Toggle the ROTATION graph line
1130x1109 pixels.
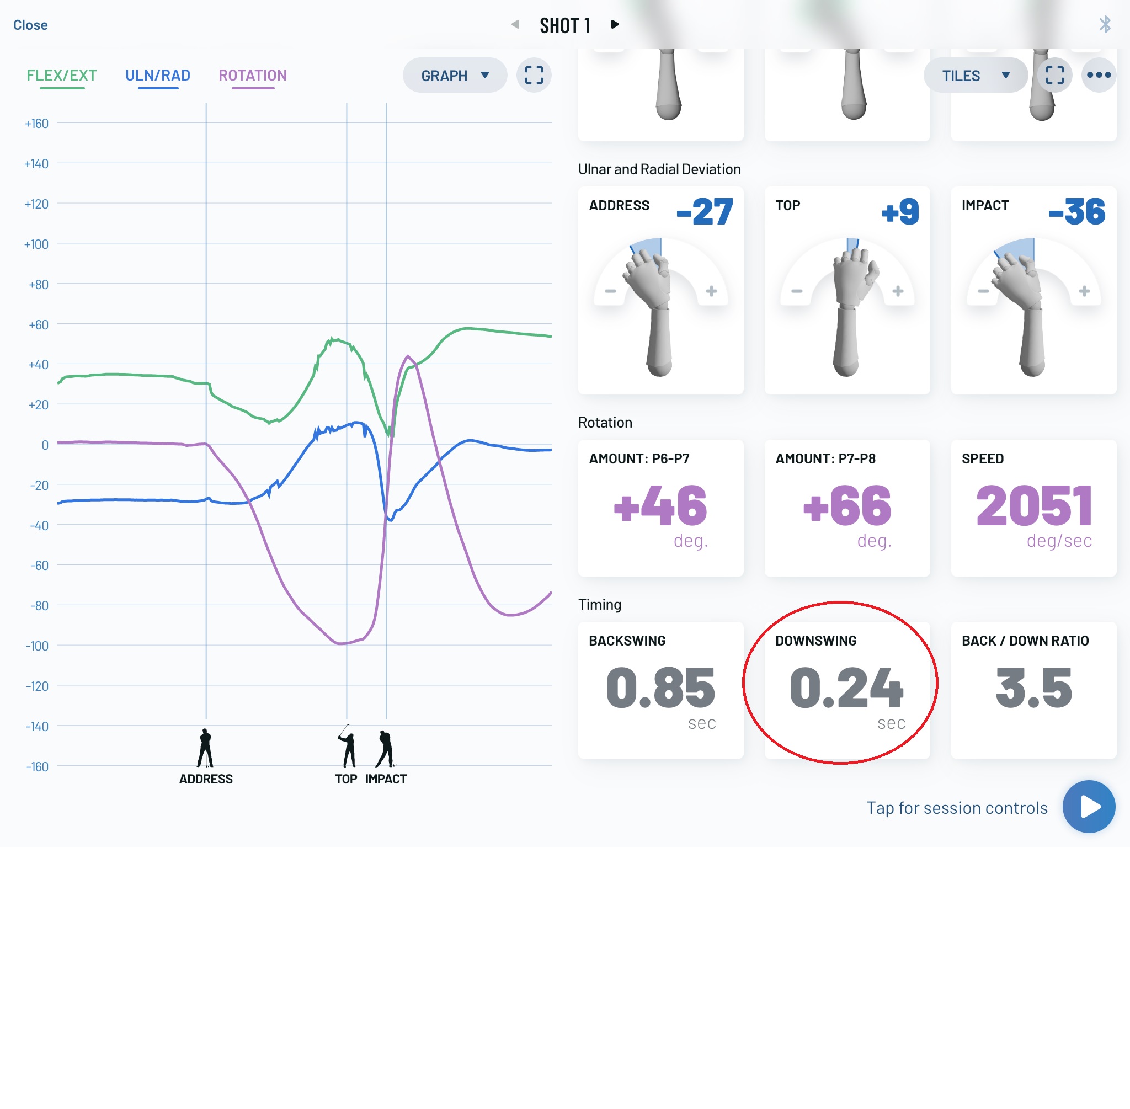(252, 76)
